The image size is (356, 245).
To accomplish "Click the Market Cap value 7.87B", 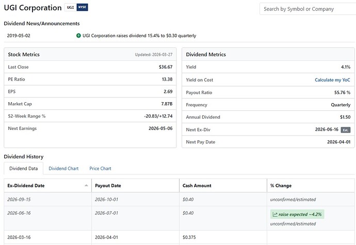I will [167, 104].
